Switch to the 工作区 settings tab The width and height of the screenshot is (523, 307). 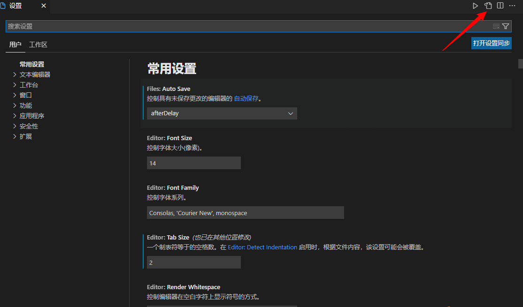tap(38, 45)
